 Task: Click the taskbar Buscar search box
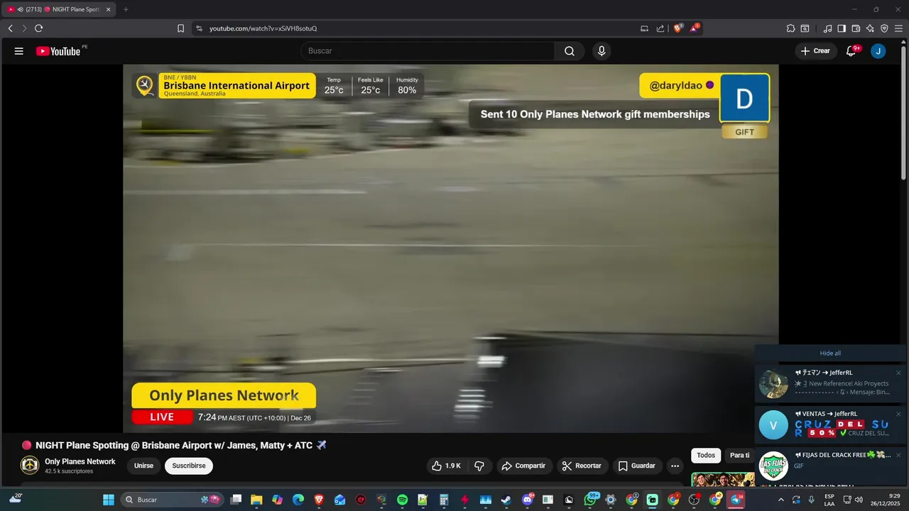172,500
